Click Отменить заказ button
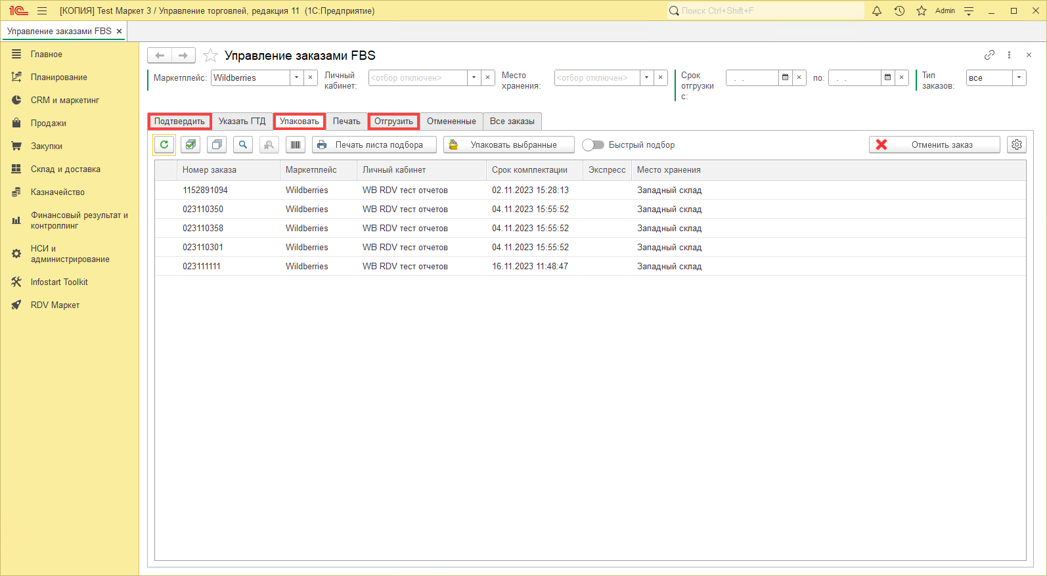 (x=935, y=144)
